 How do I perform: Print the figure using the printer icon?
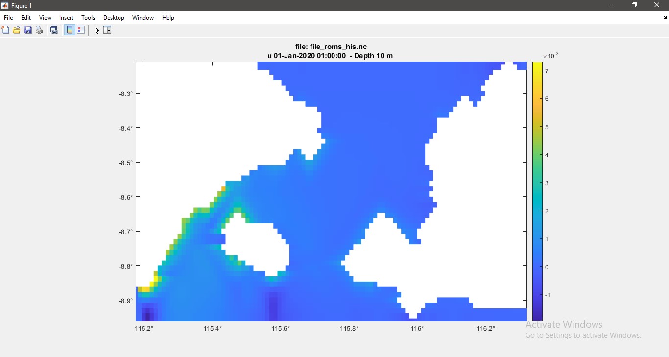tap(39, 30)
